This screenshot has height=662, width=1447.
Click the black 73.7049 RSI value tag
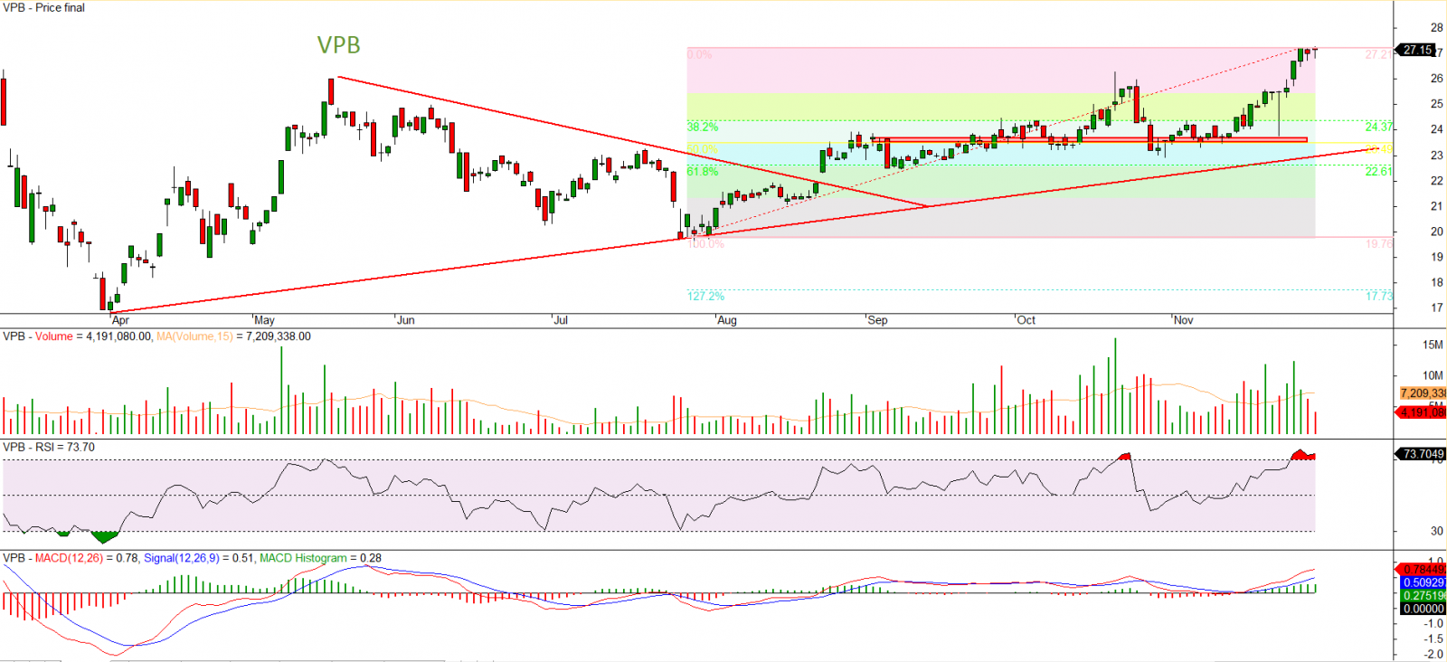point(1423,454)
